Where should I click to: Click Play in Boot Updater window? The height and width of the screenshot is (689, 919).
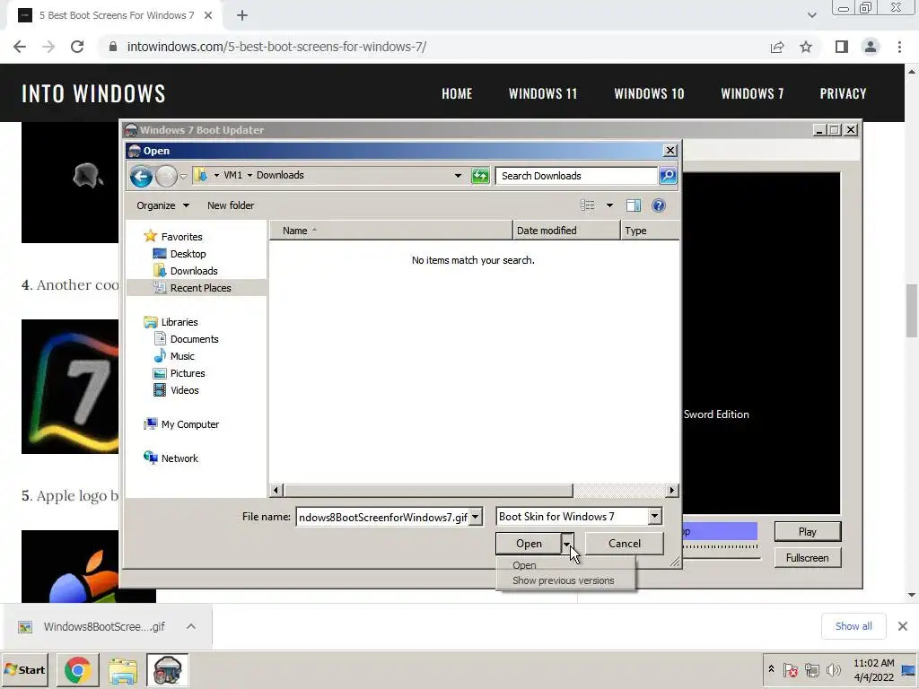point(807,532)
